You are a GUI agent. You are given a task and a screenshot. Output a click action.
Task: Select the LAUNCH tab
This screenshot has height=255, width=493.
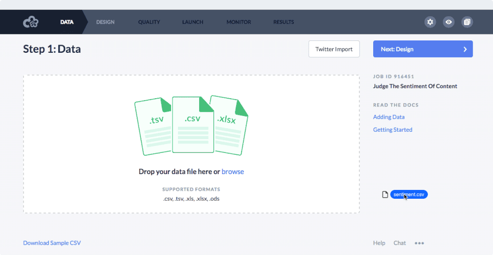193,22
